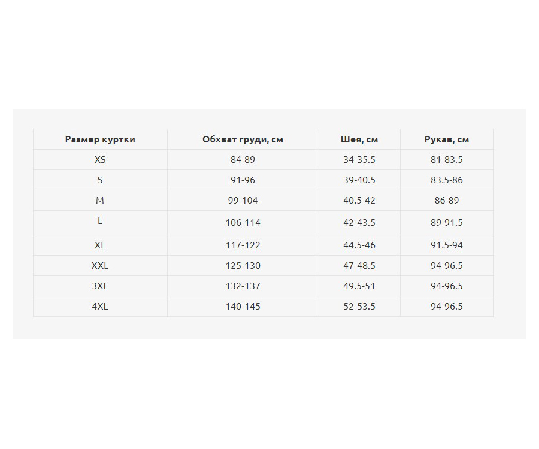Click sleeve value 89-91.5
The image size is (539, 449).
pyautogui.click(x=447, y=223)
